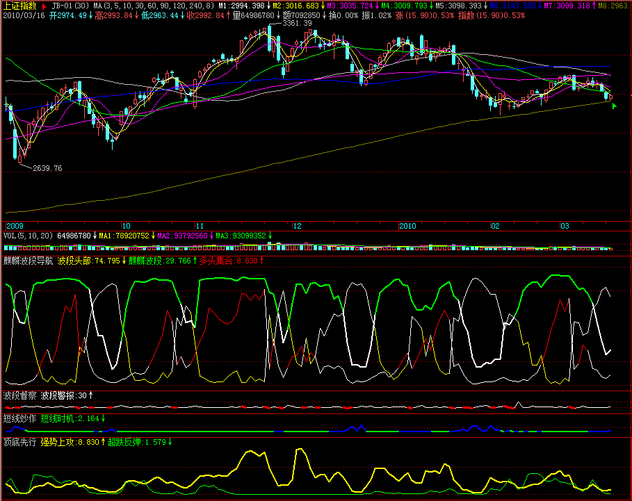
Task: Select the 上证指数 title label
Action: [x=20, y=6]
